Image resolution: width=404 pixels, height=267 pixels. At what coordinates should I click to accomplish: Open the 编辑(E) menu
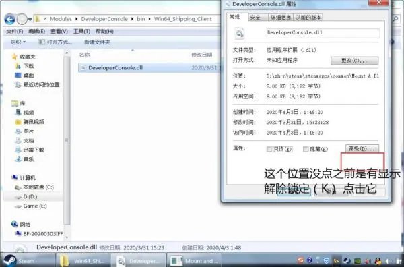click(37, 31)
